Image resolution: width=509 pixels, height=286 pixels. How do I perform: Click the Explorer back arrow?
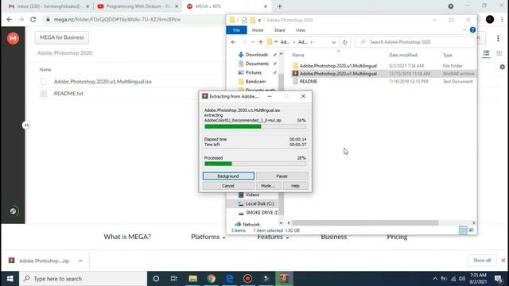click(233, 42)
